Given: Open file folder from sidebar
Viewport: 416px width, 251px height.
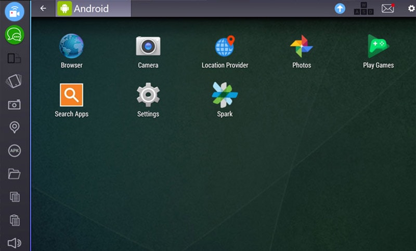Looking at the screenshot, I should click(15, 174).
